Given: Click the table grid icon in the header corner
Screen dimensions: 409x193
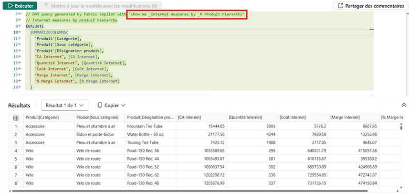Looking at the screenshot, I should [16, 118].
